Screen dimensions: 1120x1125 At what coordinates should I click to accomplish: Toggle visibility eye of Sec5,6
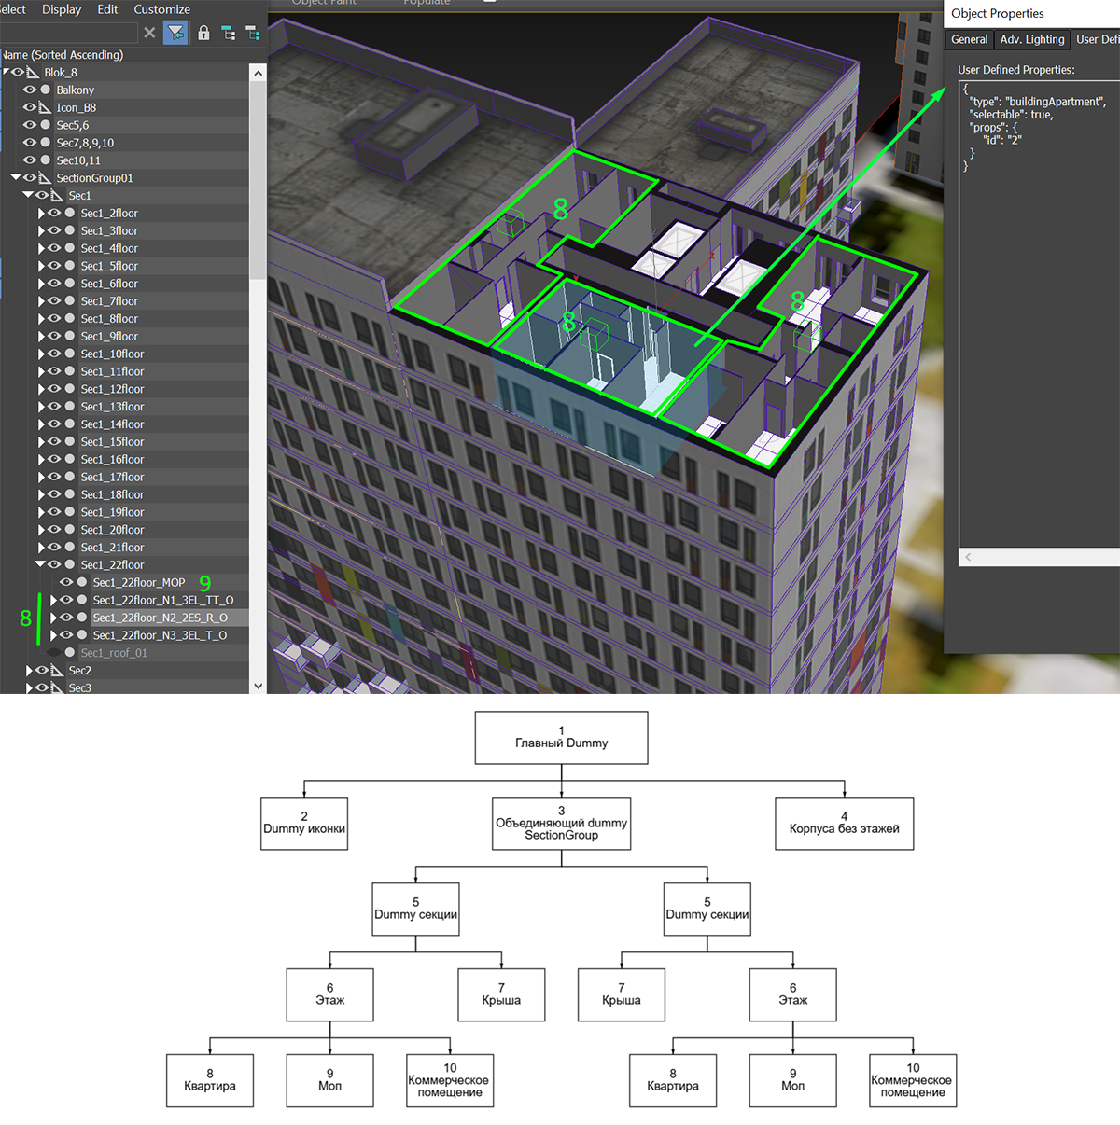[30, 125]
